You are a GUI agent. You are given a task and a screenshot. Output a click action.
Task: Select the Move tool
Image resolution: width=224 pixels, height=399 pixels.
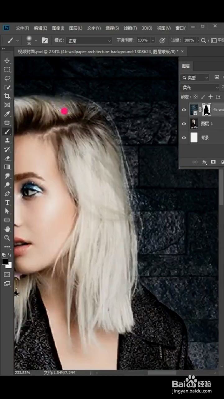click(x=7, y=61)
